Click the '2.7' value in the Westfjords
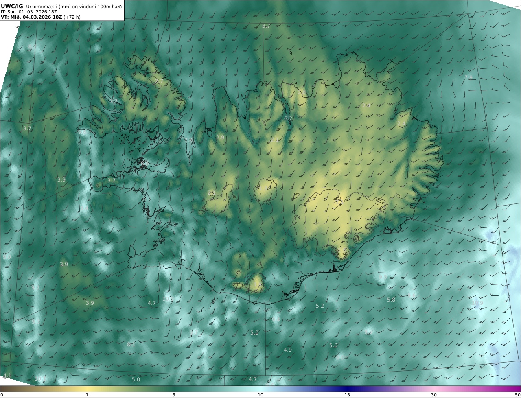Image resolution: width=521 pixels, height=398 pixels. tap(159, 81)
